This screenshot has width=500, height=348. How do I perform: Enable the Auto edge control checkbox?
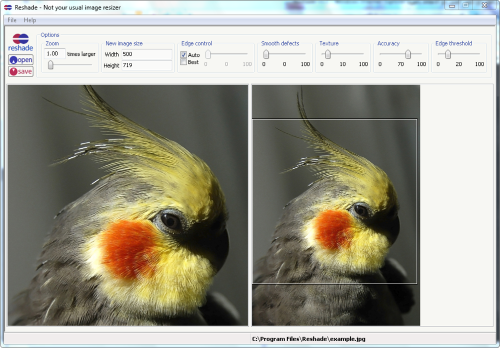coord(183,55)
